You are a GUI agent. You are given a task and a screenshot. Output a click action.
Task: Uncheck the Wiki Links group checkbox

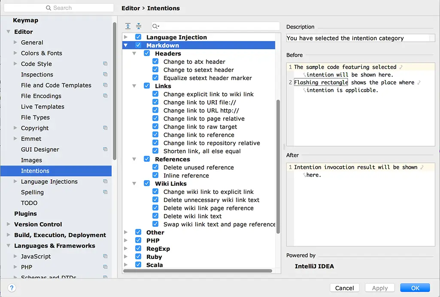[x=147, y=183]
